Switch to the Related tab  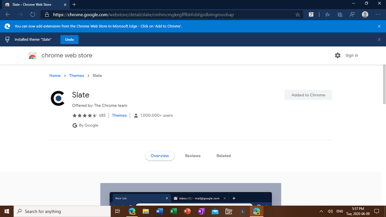pyautogui.click(x=224, y=156)
